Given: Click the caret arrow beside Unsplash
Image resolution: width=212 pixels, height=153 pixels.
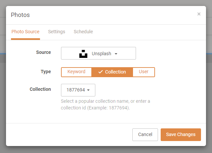Looking at the screenshot, I should pos(116,54).
